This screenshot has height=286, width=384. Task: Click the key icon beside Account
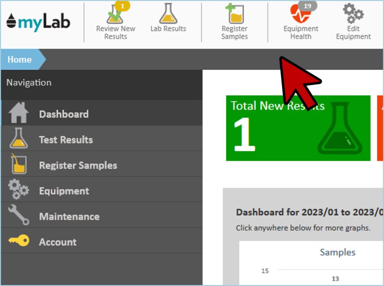pos(19,241)
